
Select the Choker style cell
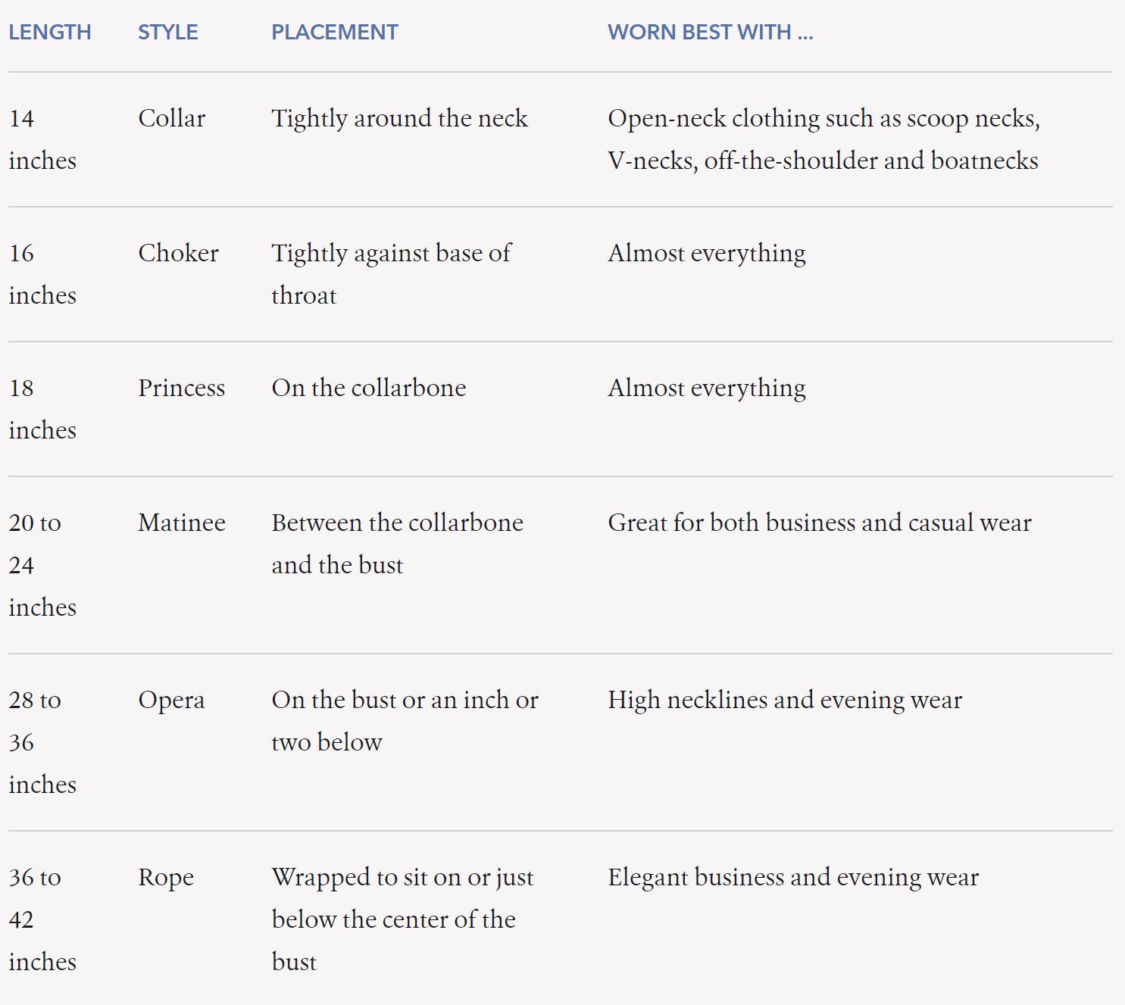[178, 254]
